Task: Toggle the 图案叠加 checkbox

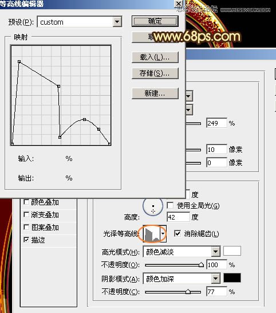Action: 26,227
